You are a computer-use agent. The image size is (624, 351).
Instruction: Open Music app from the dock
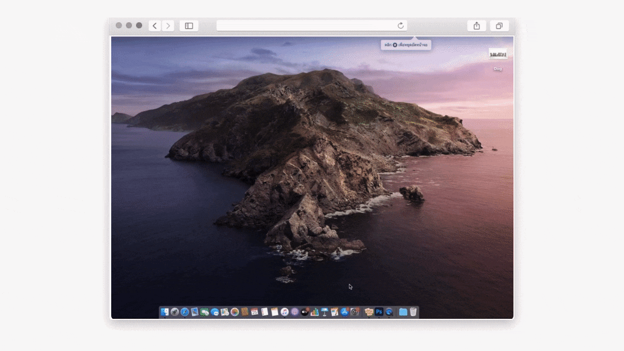pos(284,312)
